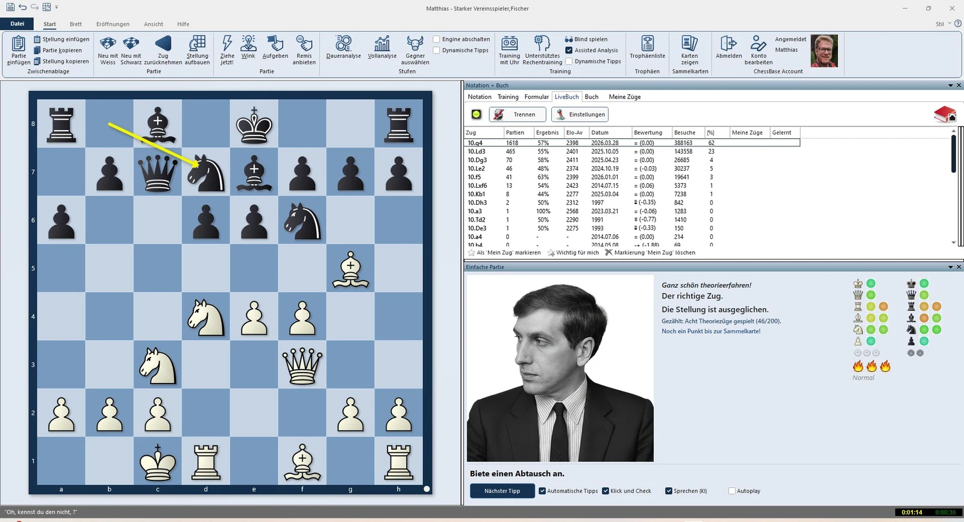Open the Buch tab
The image size is (964, 522).
[592, 97]
